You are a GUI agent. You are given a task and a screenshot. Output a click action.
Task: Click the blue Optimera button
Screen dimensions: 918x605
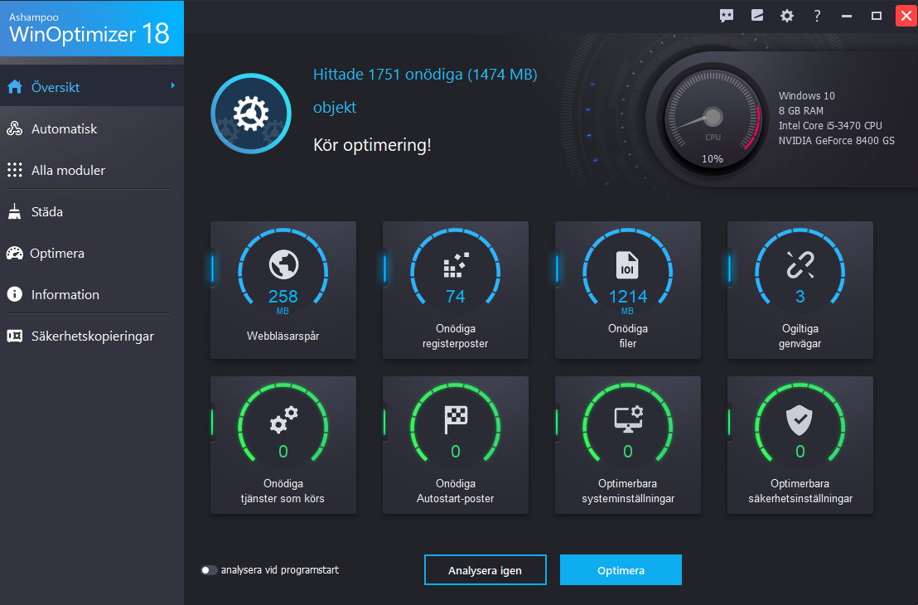[621, 570]
